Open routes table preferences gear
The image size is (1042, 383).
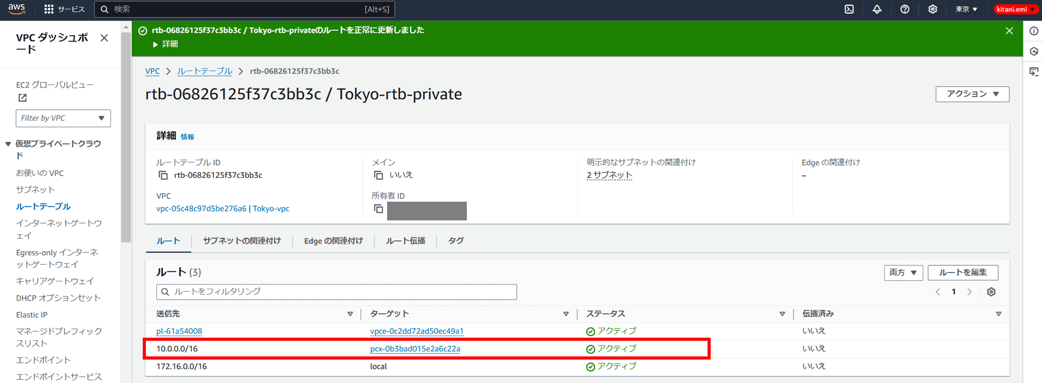click(x=991, y=292)
